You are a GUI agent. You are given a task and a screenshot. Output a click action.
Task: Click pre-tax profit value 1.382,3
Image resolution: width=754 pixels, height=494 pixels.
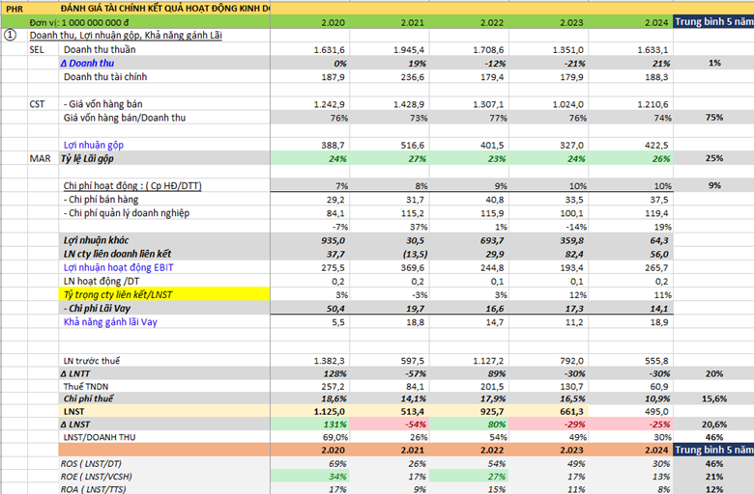[330, 361]
